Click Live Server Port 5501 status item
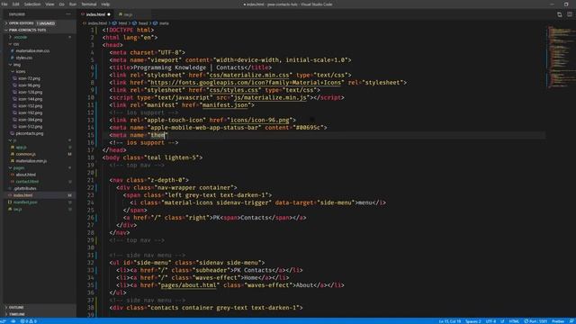The width and height of the screenshot is (576, 324). click(x=536, y=321)
